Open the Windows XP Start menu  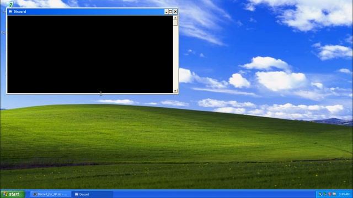(x=12, y=194)
